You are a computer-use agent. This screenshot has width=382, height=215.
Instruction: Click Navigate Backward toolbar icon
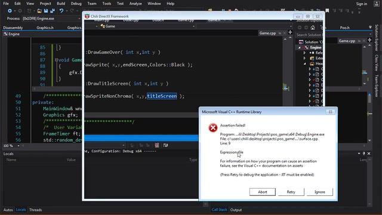pyautogui.click(x=10, y=11)
